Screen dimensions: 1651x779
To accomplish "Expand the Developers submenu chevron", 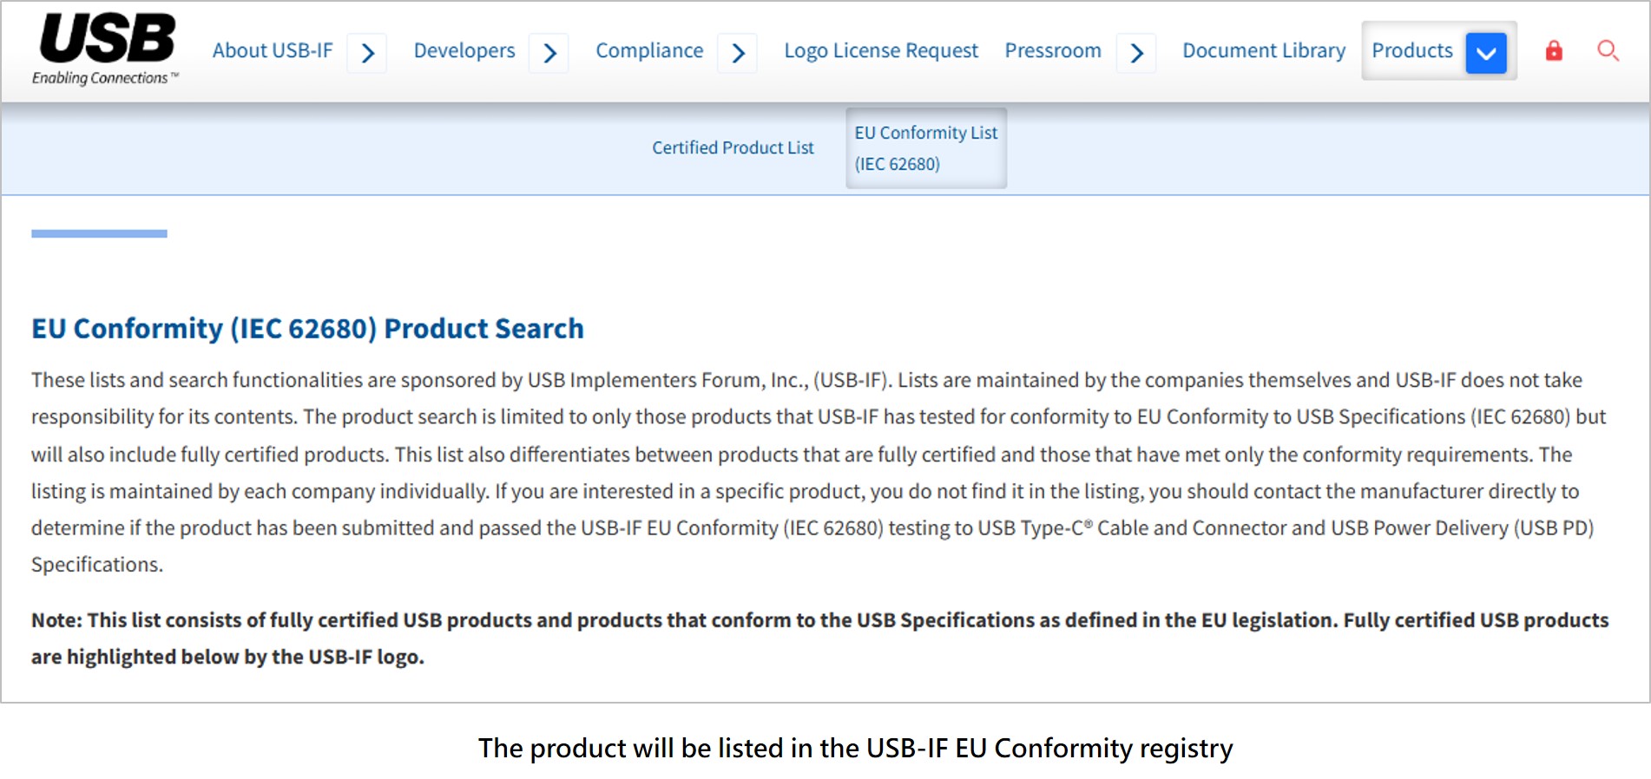I will [x=549, y=53].
